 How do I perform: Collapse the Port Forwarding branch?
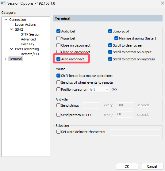pos(11,49)
